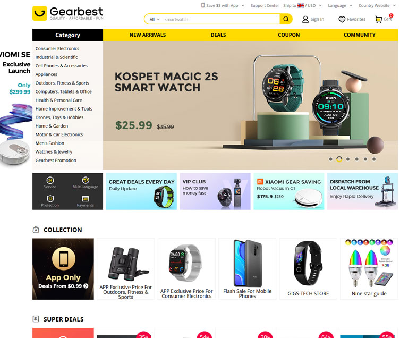Select the third carousel slide dot

[x=348, y=159]
